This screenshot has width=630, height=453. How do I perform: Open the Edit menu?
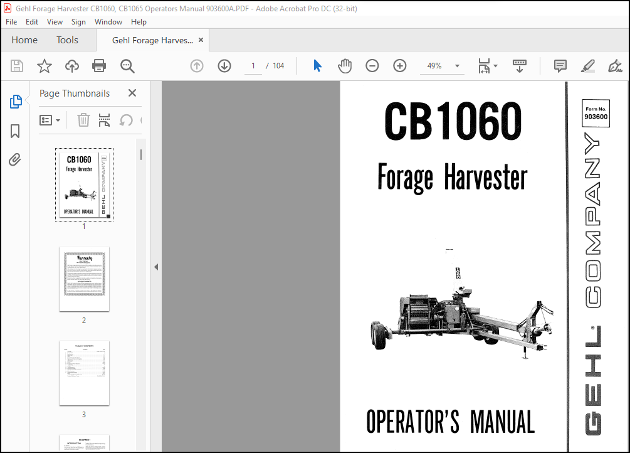click(32, 22)
